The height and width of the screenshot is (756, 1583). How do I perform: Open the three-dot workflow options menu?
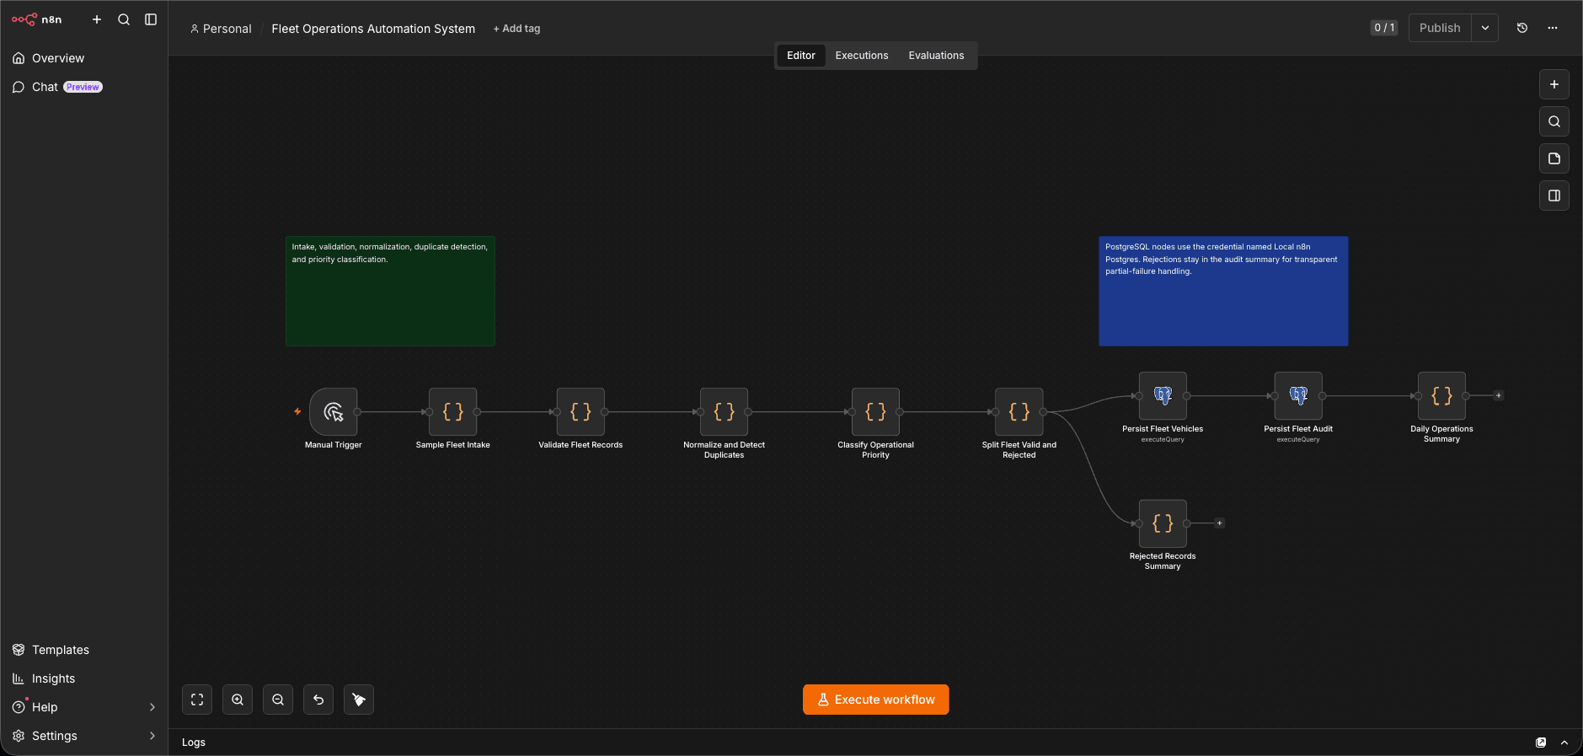tap(1553, 28)
